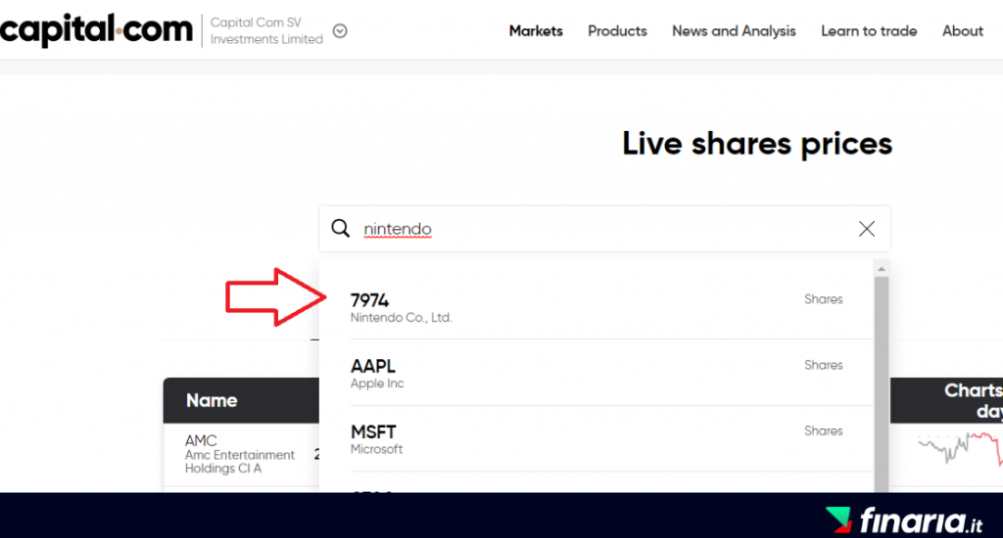Open the Products menu
This screenshot has height=538, width=1003.
(617, 30)
